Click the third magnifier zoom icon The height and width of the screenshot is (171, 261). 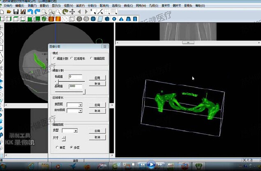point(58,12)
